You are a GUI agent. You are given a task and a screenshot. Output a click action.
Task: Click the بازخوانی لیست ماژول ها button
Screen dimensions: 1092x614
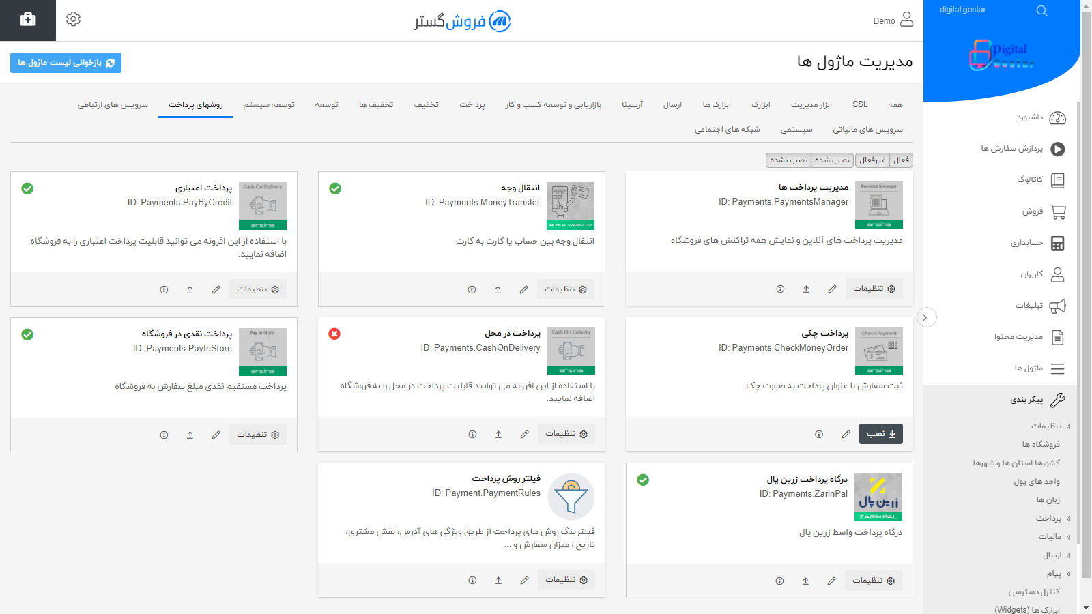point(66,63)
